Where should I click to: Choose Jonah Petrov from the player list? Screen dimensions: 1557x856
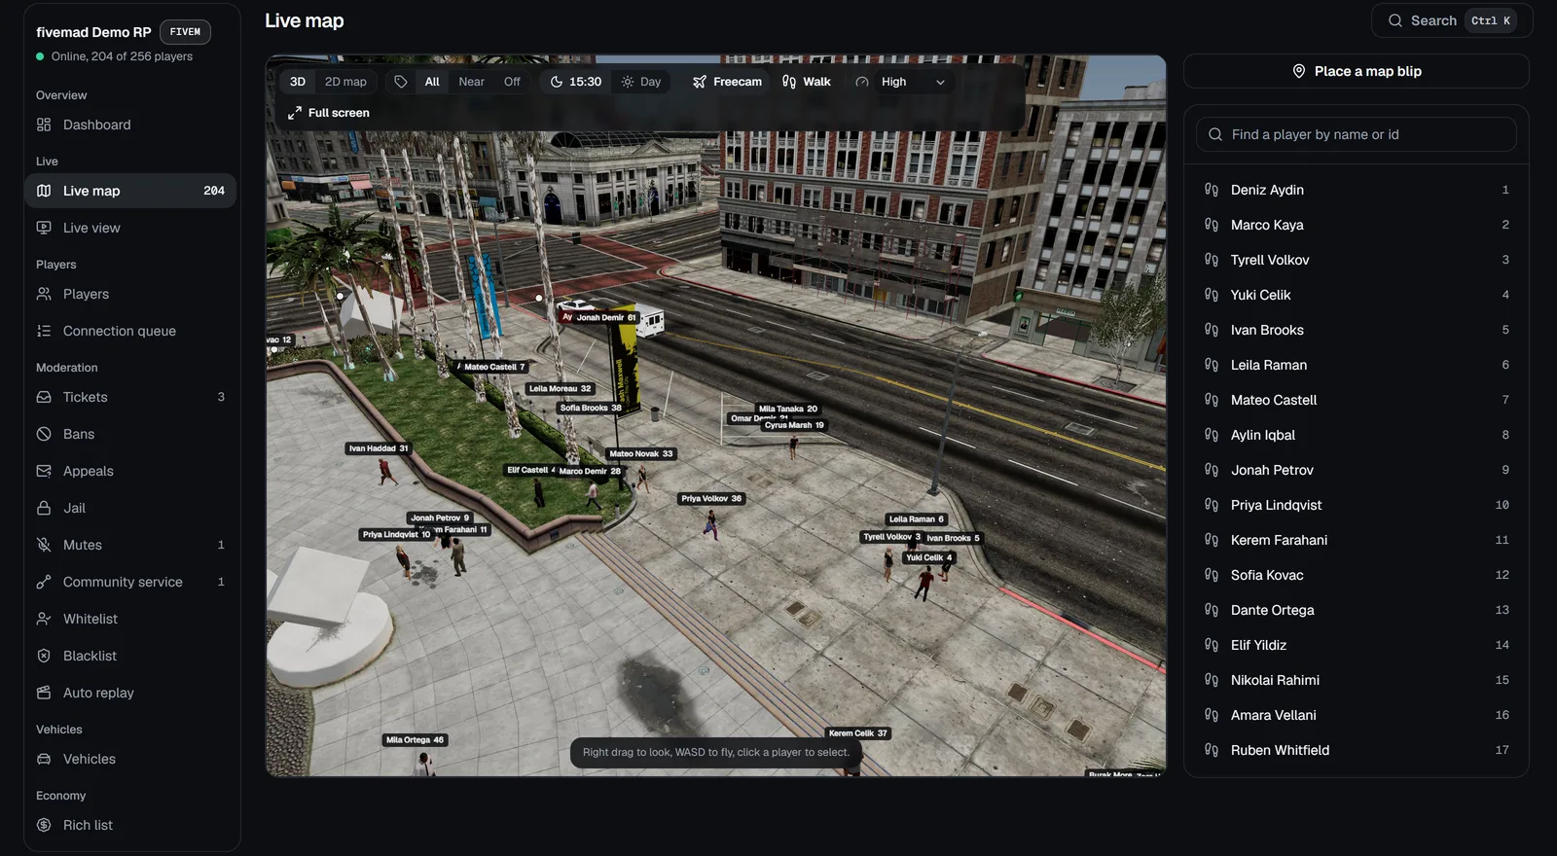click(1357, 470)
